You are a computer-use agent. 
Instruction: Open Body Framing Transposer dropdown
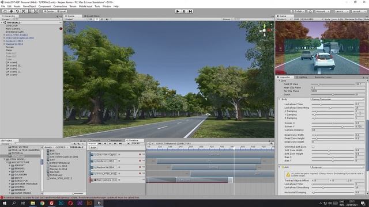(x=337, y=99)
